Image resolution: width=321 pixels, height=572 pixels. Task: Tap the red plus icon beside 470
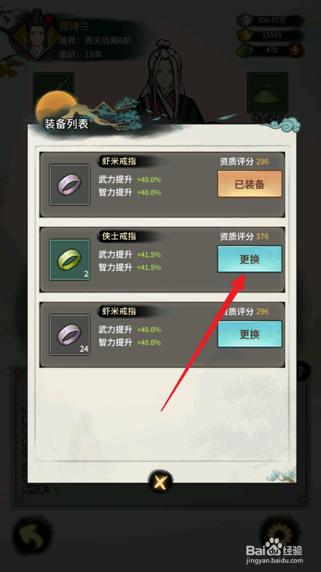tap(295, 51)
